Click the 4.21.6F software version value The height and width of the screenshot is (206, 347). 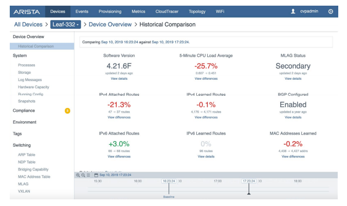click(119, 66)
